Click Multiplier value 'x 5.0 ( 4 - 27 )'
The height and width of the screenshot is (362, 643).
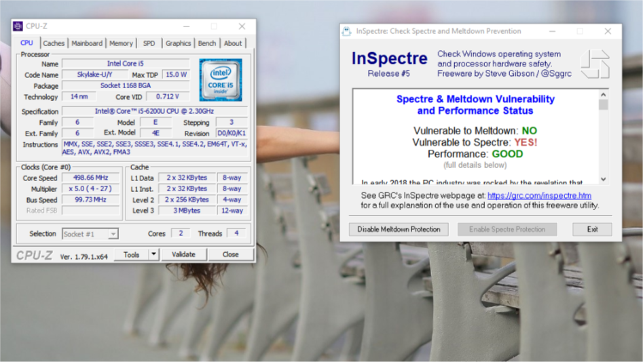90,188
